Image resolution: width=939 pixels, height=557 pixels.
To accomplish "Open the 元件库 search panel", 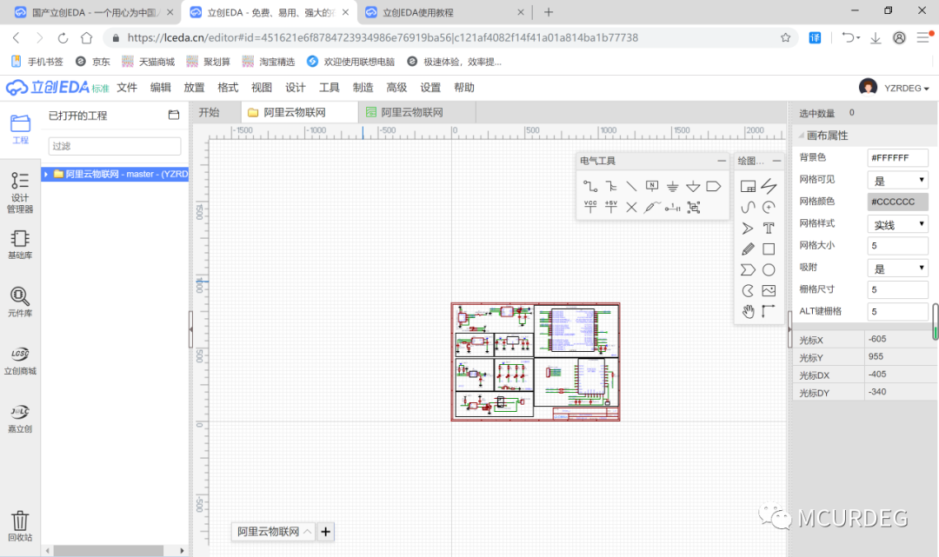I will [x=20, y=302].
